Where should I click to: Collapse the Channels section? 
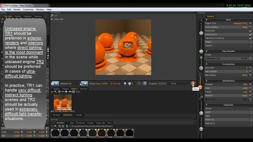click(206, 105)
